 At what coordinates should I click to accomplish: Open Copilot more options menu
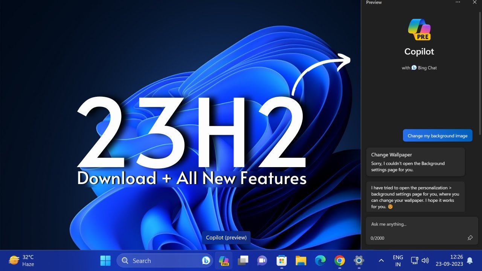(458, 2)
